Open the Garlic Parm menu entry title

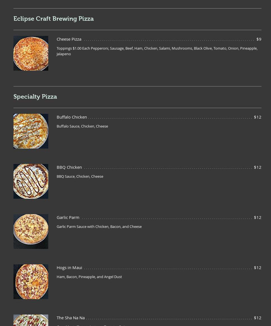[68, 218]
